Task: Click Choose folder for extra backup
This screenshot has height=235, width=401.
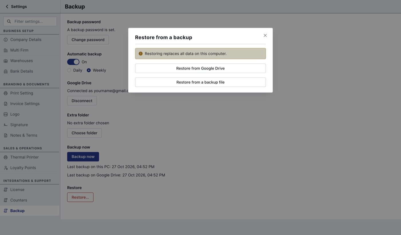Action: (x=84, y=133)
